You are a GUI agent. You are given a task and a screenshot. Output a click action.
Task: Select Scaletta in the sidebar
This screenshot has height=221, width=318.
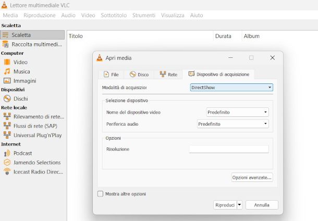point(32,35)
